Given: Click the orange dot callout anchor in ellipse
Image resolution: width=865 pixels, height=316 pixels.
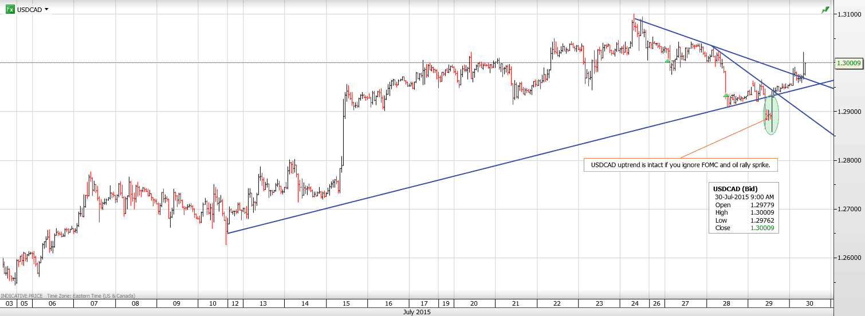Looking at the screenshot, I should pos(769,117).
